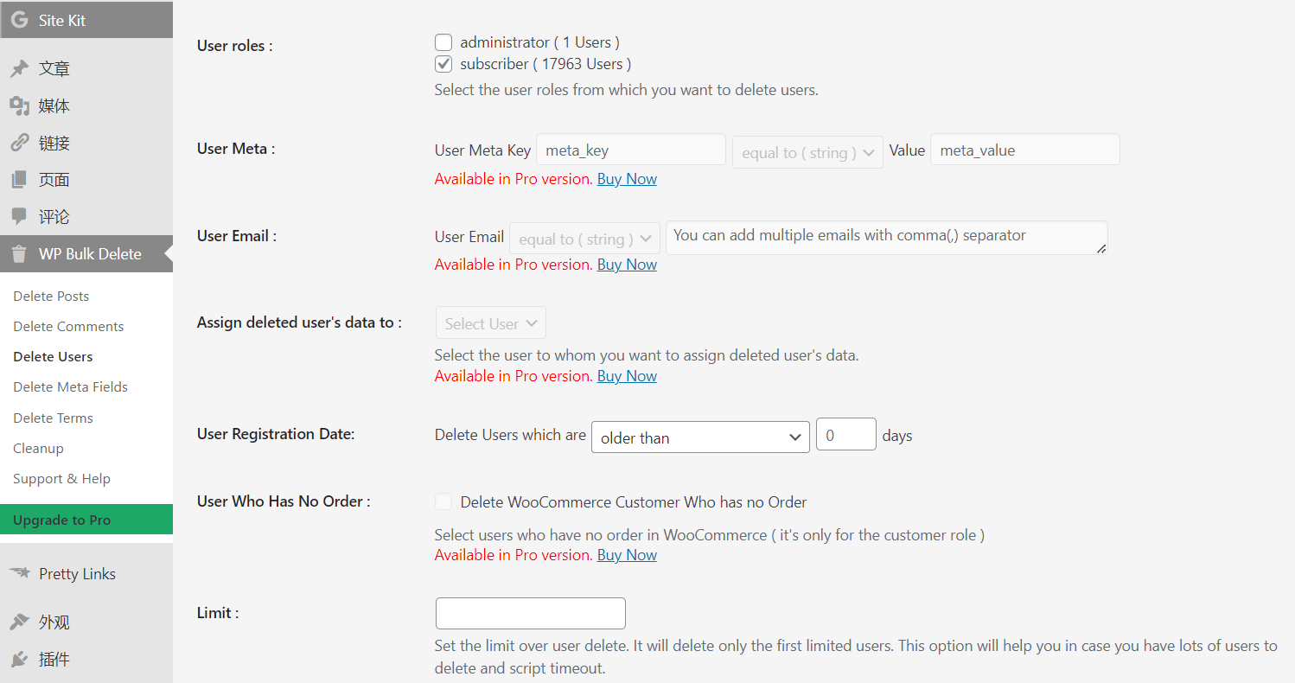The image size is (1295, 683).
Task: Open Cleanup submenu item
Action: (38, 448)
